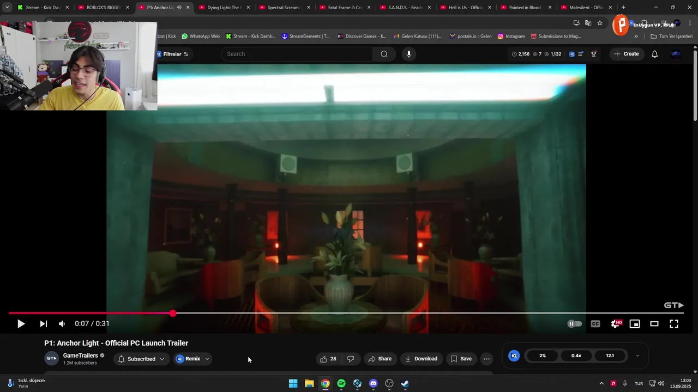Like the video with thumbs up
Viewport: 698px width, 392px height.
328,359
